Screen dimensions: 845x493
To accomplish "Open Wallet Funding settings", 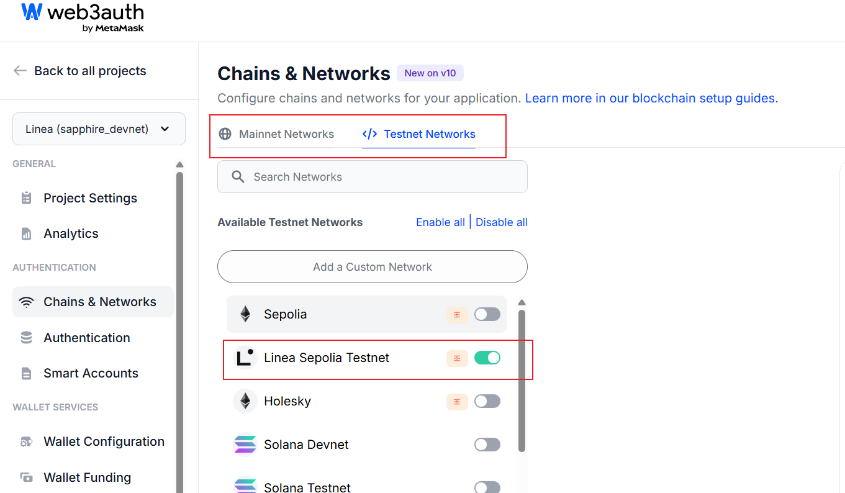I will point(87,477).
